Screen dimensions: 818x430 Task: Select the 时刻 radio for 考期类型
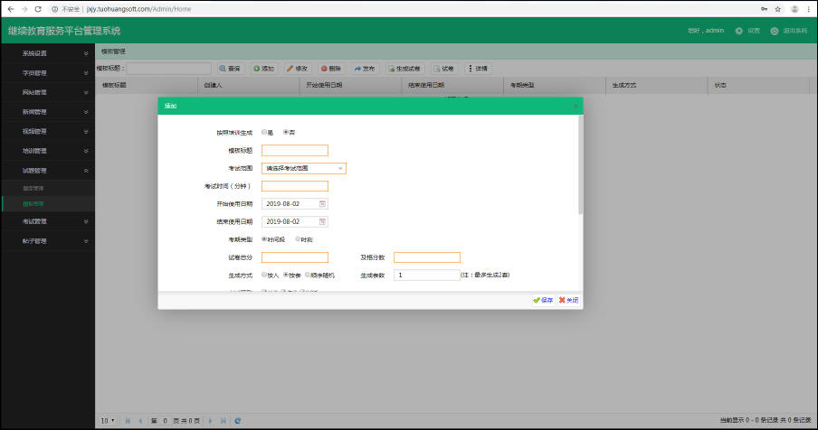pyautogui.click(x=299, y=239)
